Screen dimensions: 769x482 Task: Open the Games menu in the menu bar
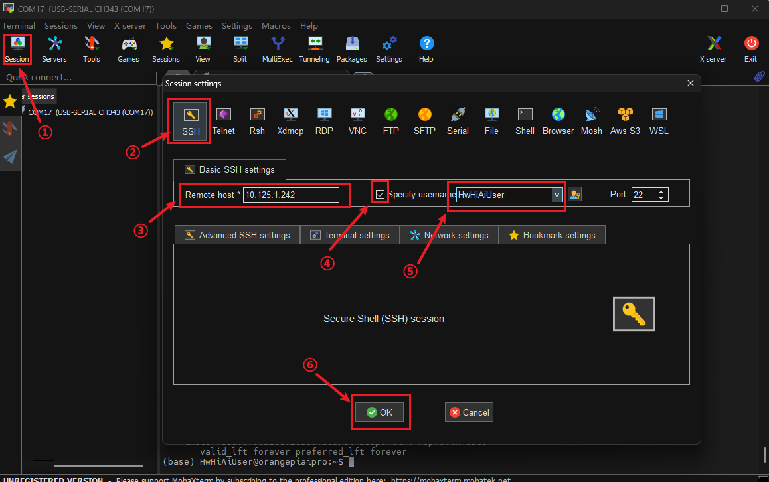point(199,25)
